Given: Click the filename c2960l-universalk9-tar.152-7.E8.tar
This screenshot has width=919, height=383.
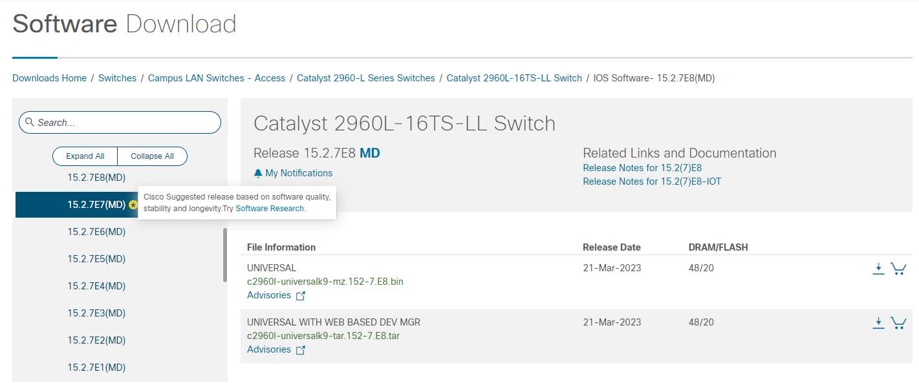Looking at the screenshot, I should tap(323, 336).
